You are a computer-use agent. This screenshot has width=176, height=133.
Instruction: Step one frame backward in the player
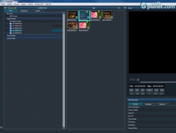click(x=137, y=90)
